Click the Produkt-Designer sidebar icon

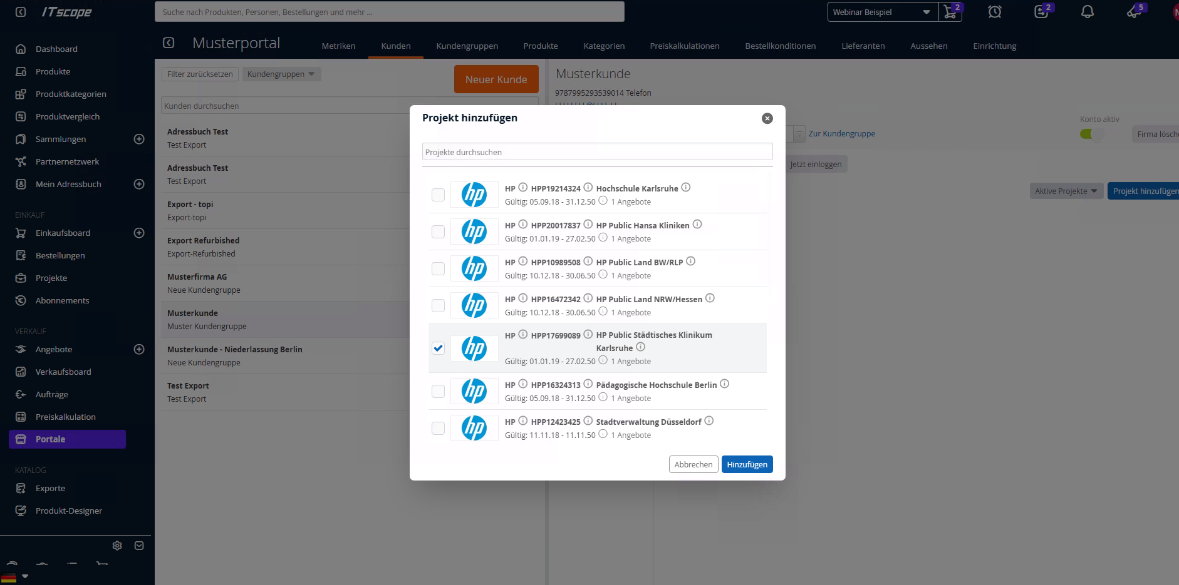pyautogui.click(x=21, y=511)
